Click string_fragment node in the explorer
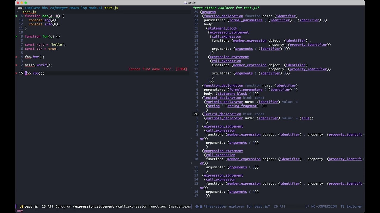Screen dimensions: 380x213 pyautogui.click(x=242, y=106)
